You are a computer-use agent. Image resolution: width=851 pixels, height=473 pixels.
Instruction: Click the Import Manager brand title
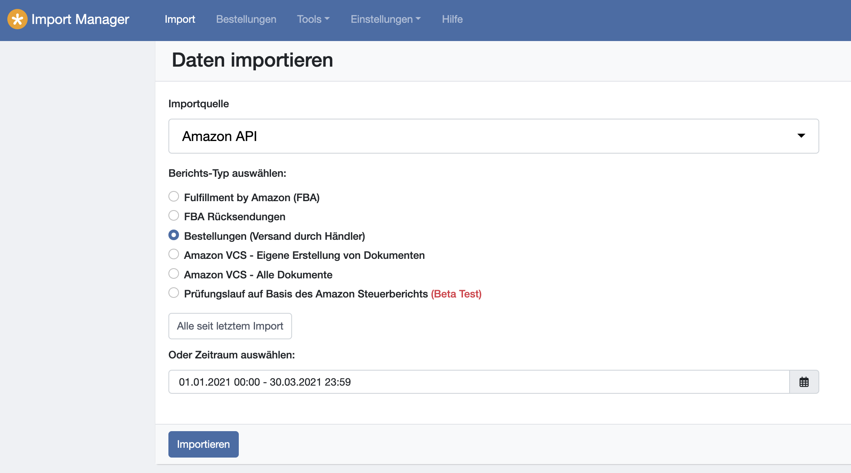click(x=80, y=19)
